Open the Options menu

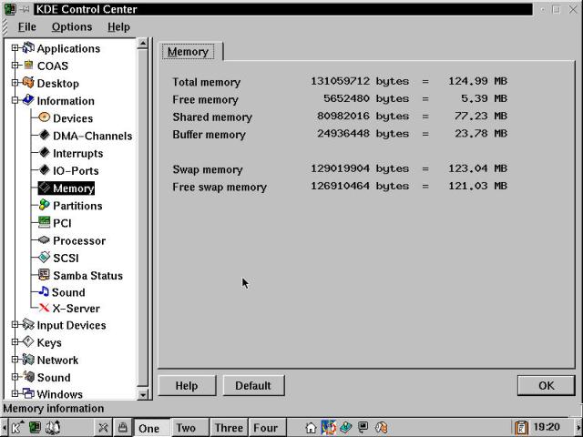click(71, 27)
